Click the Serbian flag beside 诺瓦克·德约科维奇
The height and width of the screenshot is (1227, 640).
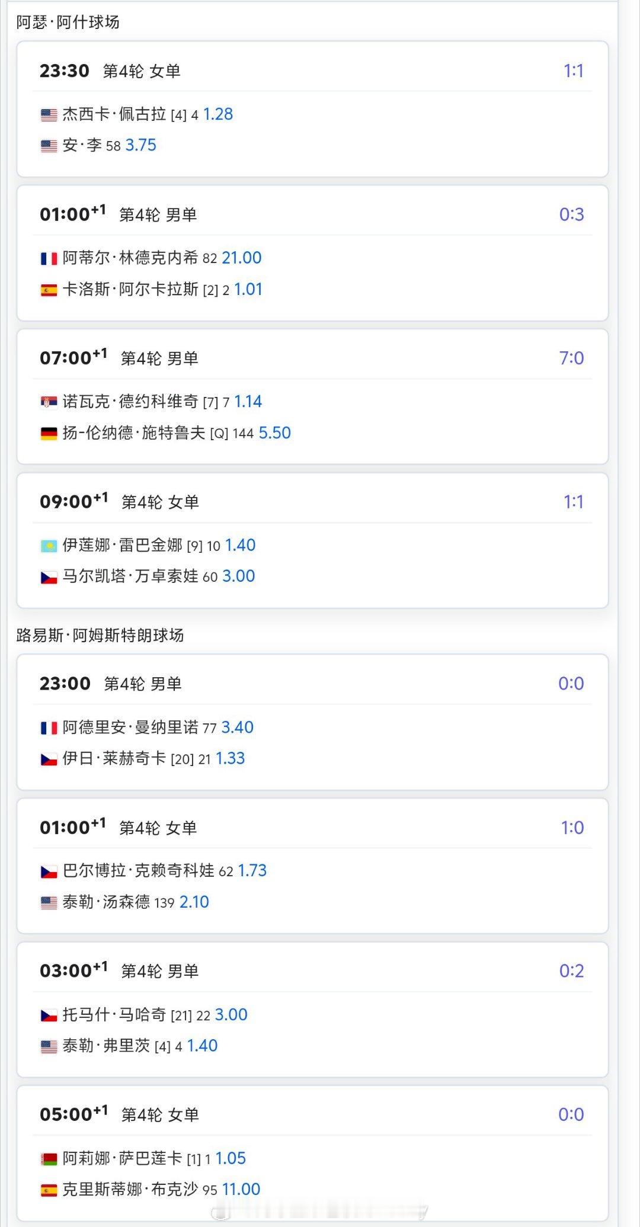click(49, 402)
